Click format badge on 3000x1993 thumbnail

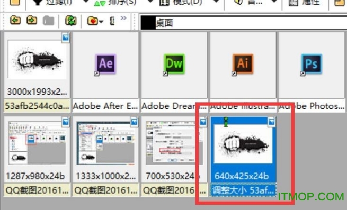tap(66, 38)
